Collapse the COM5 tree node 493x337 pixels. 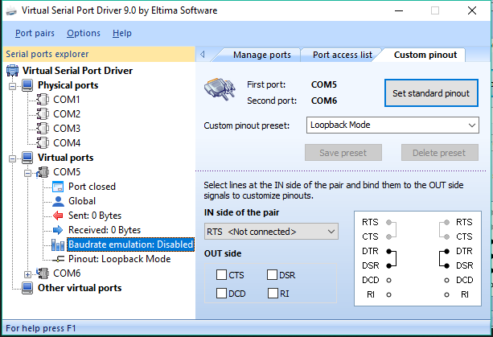point(28,173)
